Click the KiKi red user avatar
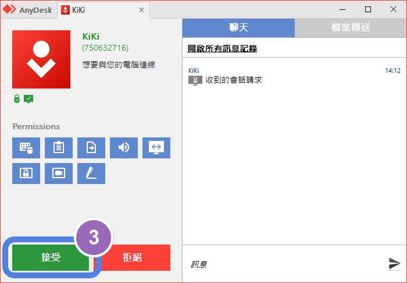Image resolution: width=407 pixels, height=283 pixels. [x=41, y=59]
